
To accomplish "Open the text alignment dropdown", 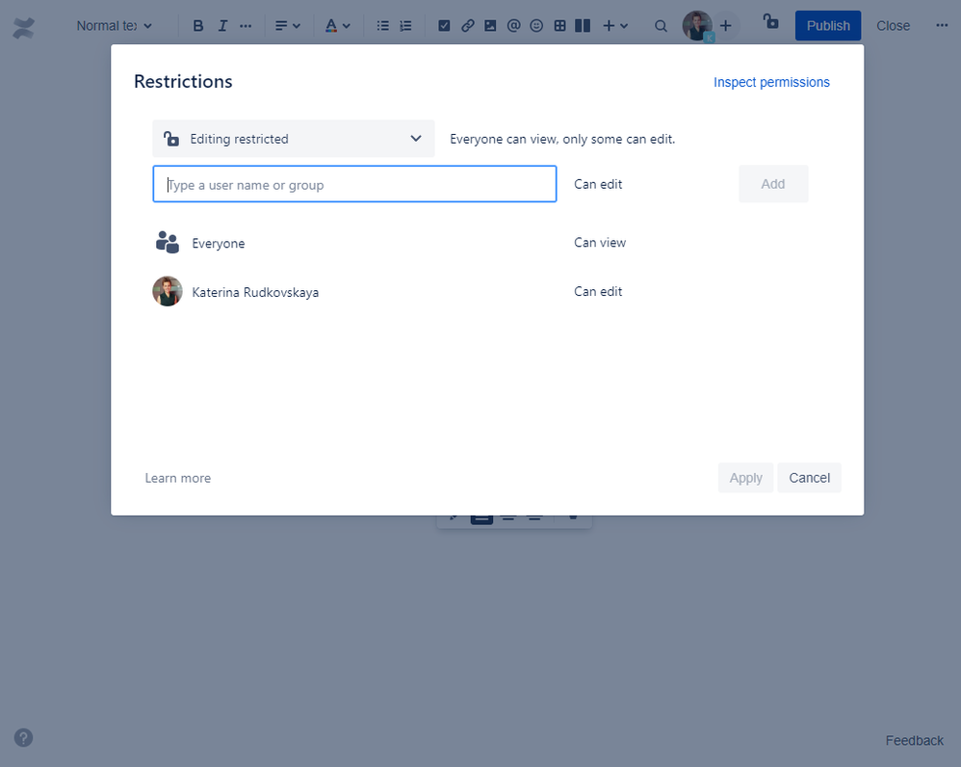I will [x=288, y=26].
